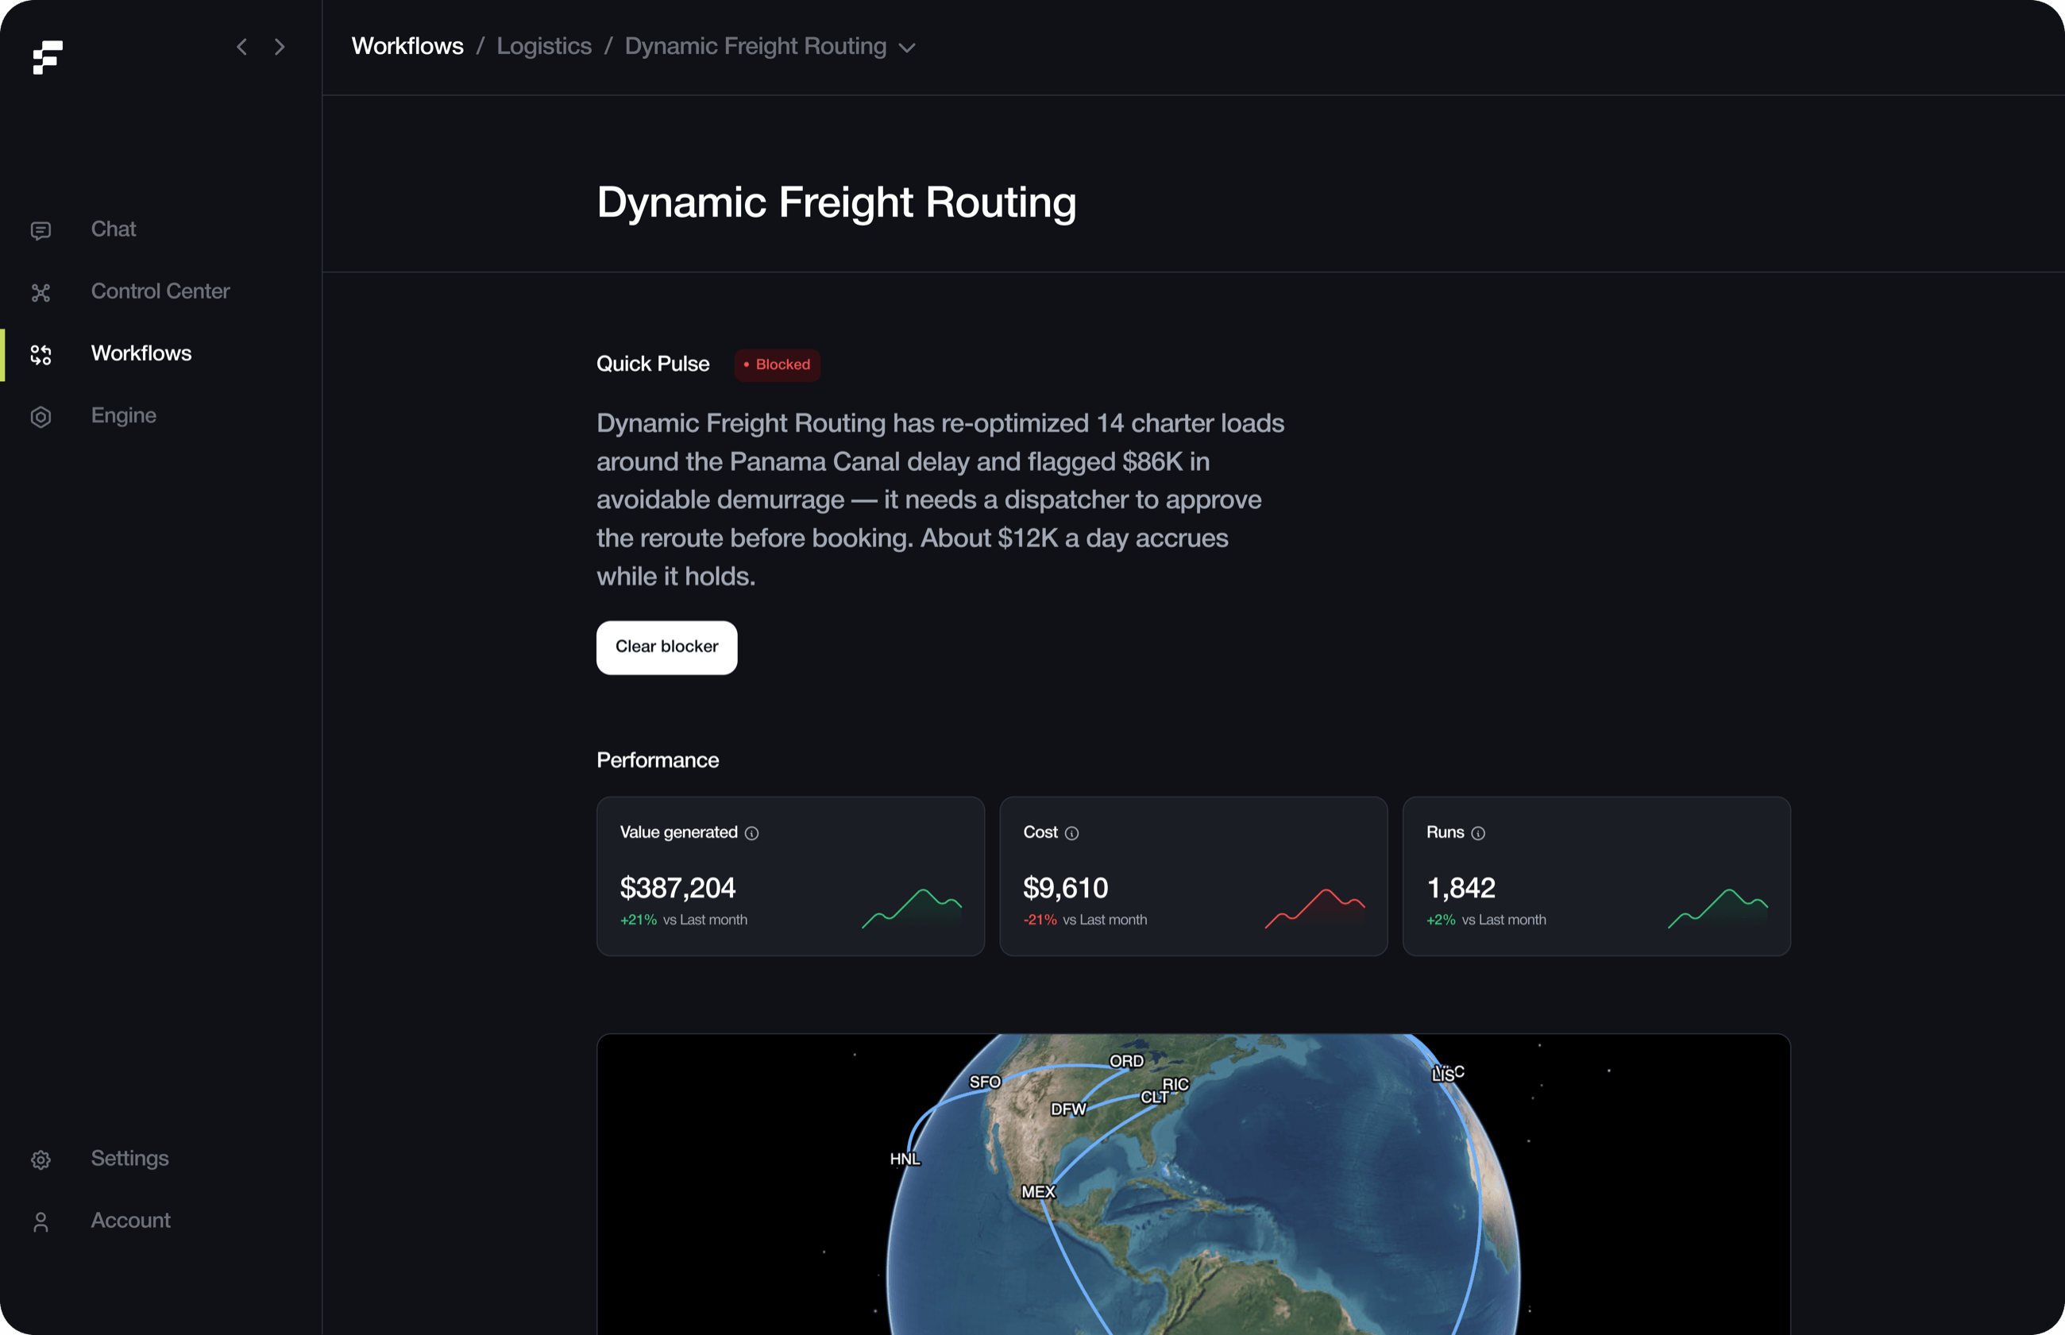Click the Dynamic Freight Routing page title

[x=836, y=203]
